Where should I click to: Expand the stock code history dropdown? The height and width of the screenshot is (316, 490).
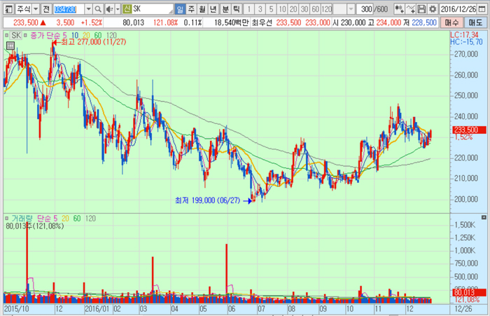[x=88, y=9]
